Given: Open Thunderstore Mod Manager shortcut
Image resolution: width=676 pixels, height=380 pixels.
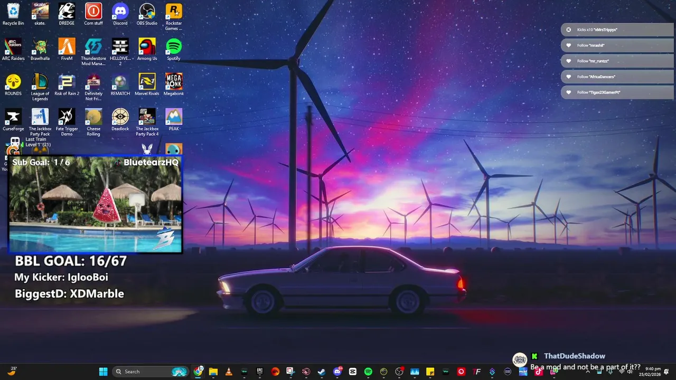Looking at the screenshot, I should [x=93, y=52].
